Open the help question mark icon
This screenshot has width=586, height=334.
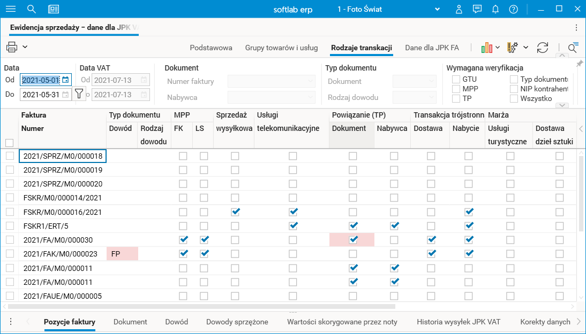click(514, 9)
